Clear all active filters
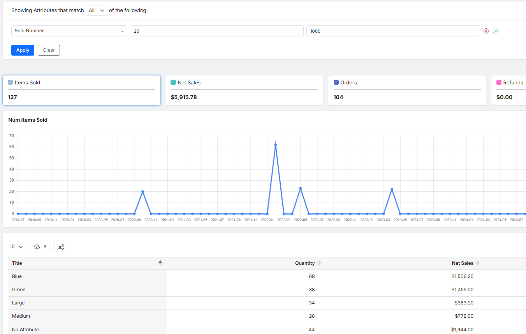Screen dimensions: 526x334 (x=48, y=50)
